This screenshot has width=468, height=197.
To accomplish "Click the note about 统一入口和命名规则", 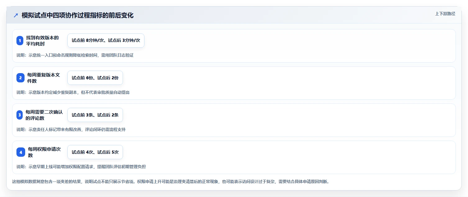I will [x=75, y=55].
